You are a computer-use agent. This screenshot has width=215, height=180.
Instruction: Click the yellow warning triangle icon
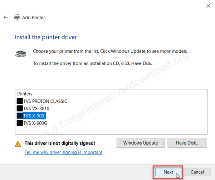click(18, 143)
